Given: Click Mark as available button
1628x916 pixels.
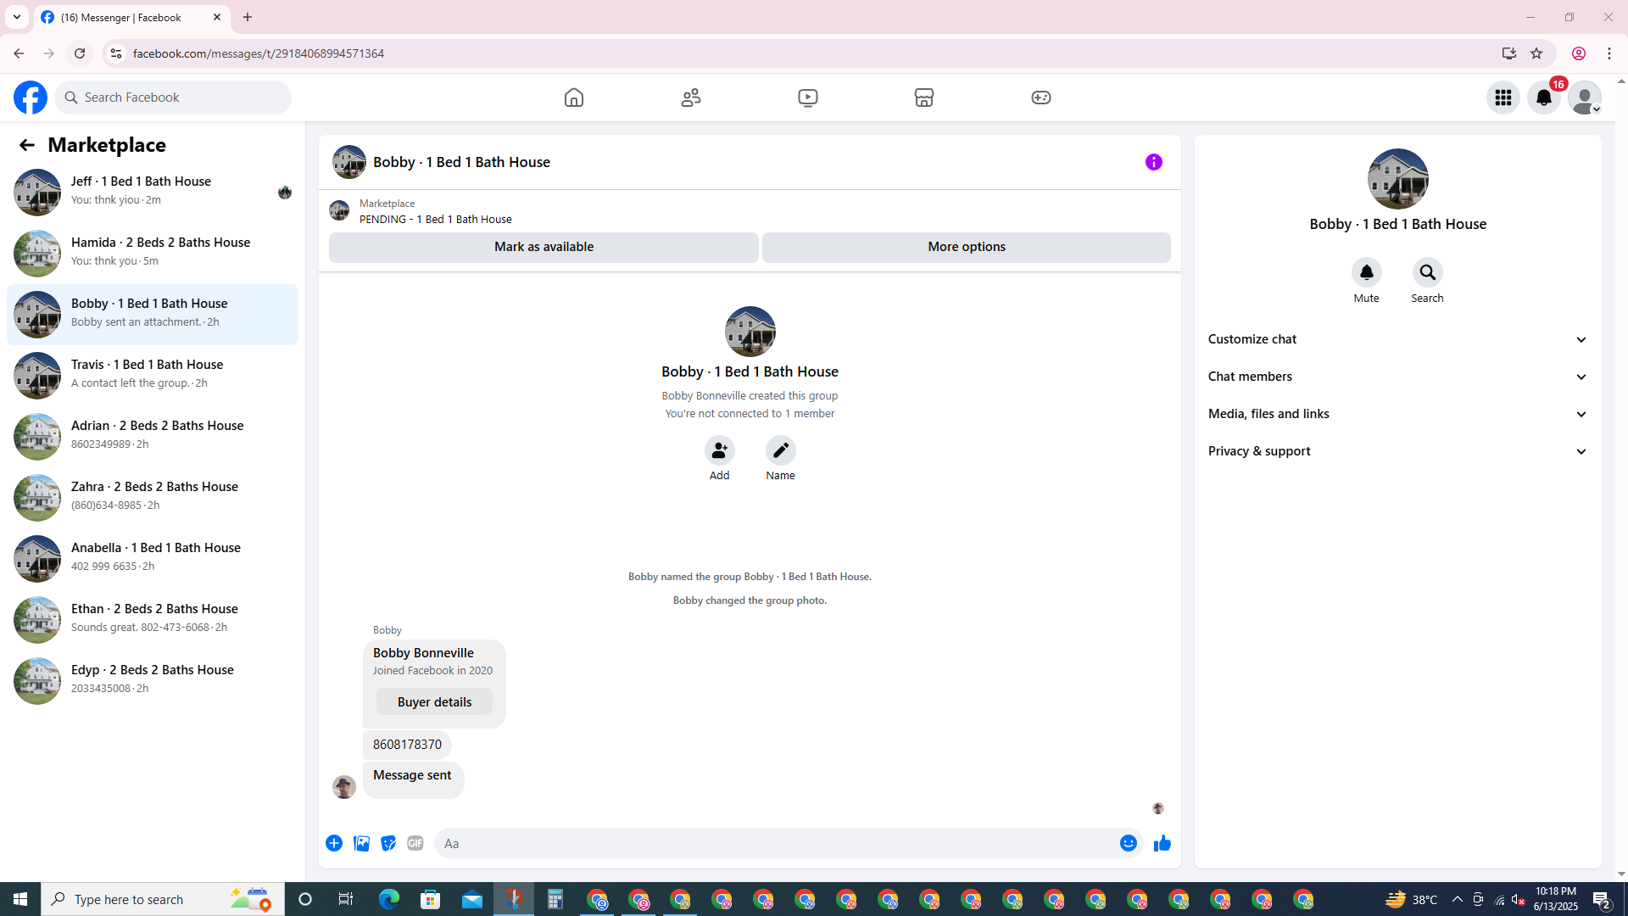Looking at the screenshot, I should [x=544, y=247].
